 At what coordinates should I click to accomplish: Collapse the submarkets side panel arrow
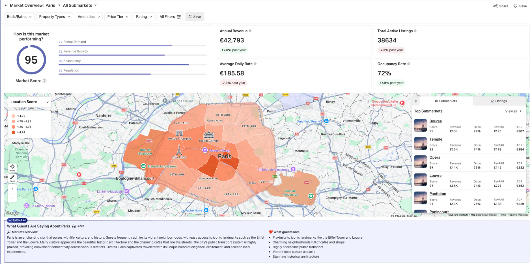point(416,101)
